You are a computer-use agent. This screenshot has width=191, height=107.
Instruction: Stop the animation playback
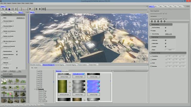tap(155, 21)
